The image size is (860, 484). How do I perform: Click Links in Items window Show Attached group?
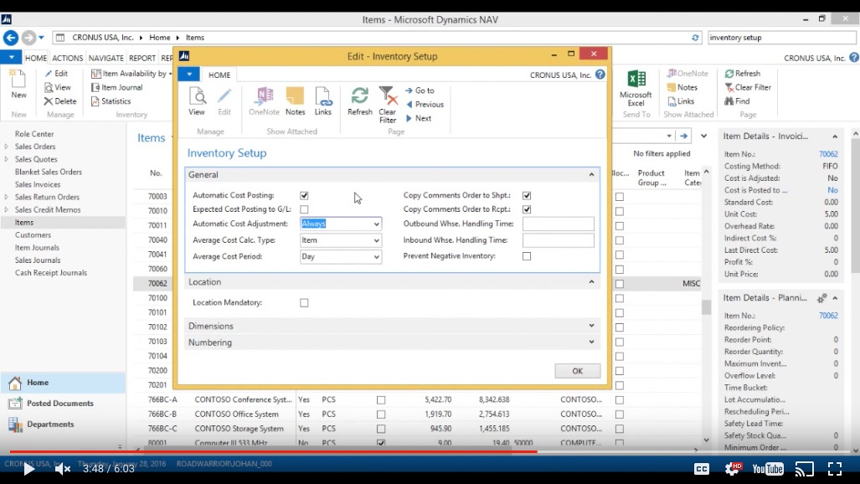pos(680,101)
